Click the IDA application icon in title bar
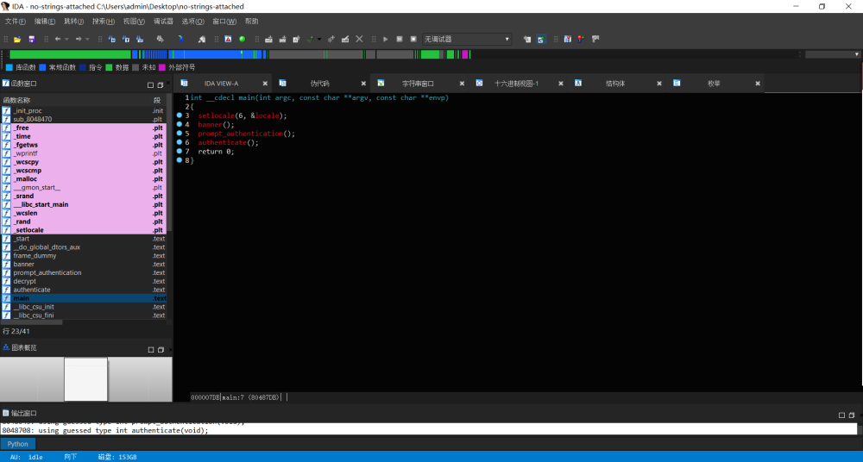863x462 pixels. point(5,7)
